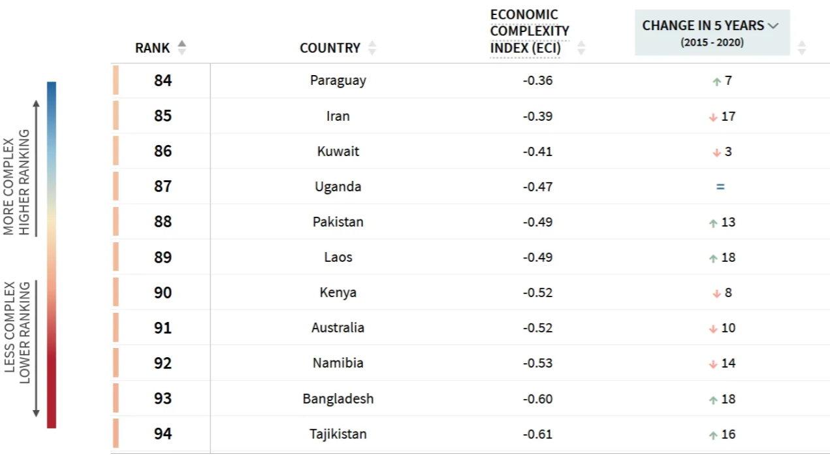Screen dimensions: 830x463
Task: Click green up arrow in Laos row
Action: click(712, 258)
